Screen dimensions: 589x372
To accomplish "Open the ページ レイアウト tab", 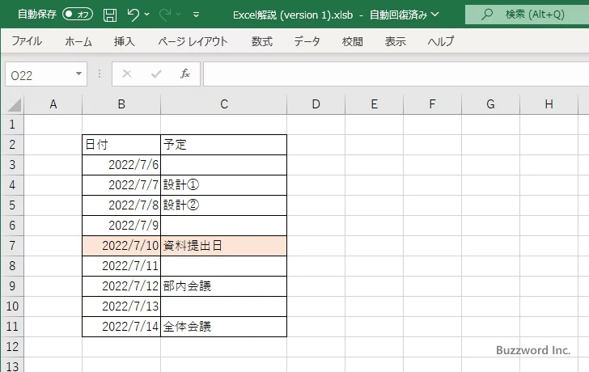I will 193,41.
